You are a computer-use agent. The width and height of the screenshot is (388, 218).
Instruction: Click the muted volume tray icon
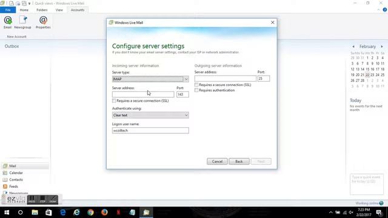[351, 213]
